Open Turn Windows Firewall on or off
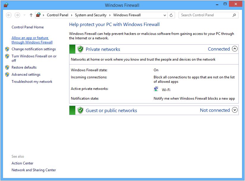This screenshot has height=181, width=245. 34,58
